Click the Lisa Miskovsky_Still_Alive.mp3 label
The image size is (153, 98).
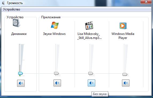coord(89,36)
